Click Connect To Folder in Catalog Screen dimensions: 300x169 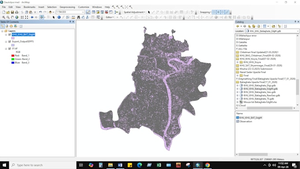click(273, 26)
